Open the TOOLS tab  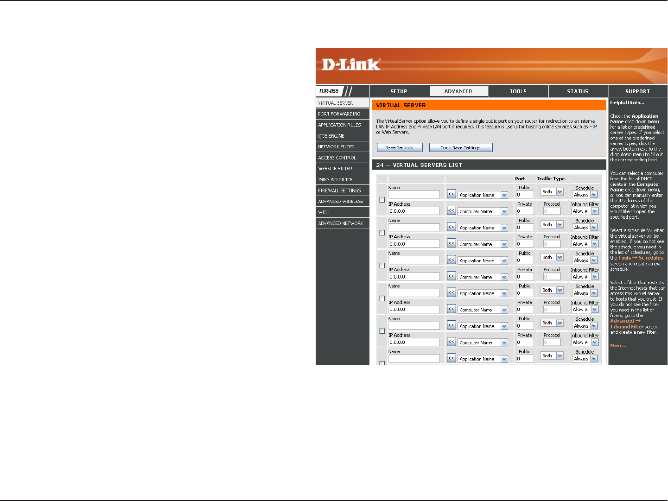pyautogui.click(x=518, y=91)
